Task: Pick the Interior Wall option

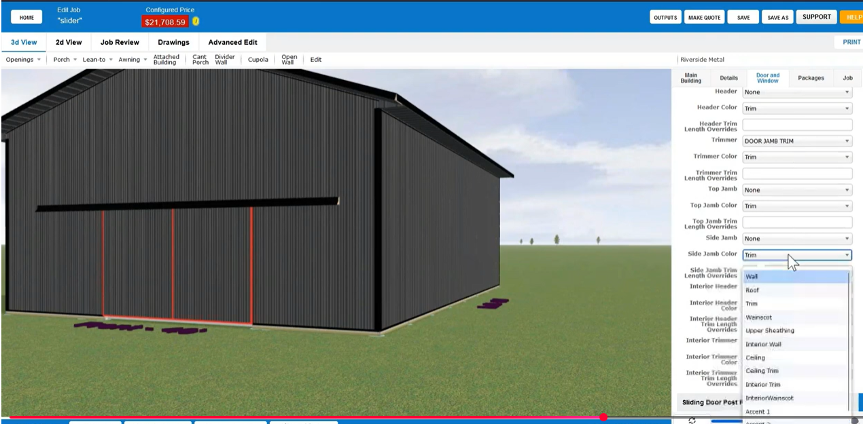Action: tap(763, 344)
